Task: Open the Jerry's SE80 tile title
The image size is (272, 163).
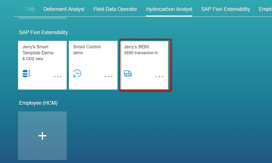Action: [136, 47]
